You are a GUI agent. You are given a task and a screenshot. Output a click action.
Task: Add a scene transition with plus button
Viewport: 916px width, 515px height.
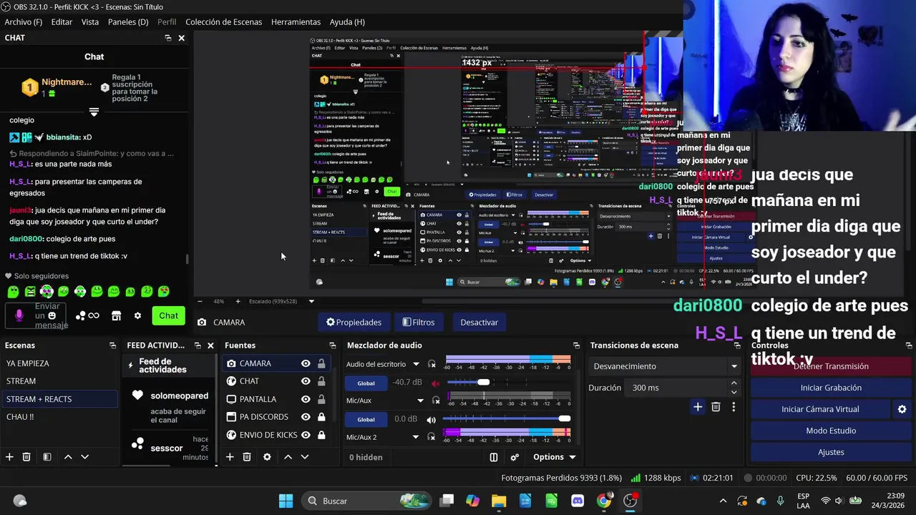coord(698,407)
